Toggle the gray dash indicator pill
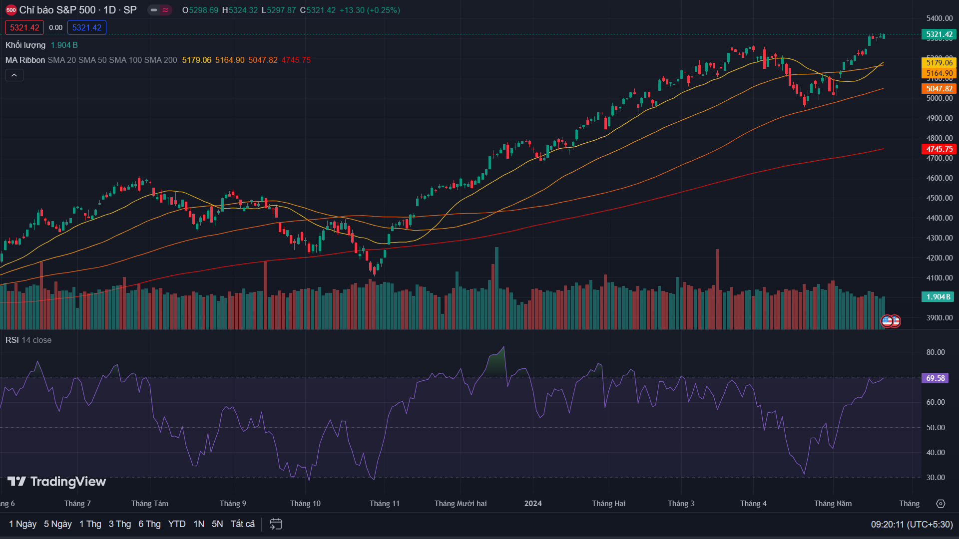 tap(154, 10)
